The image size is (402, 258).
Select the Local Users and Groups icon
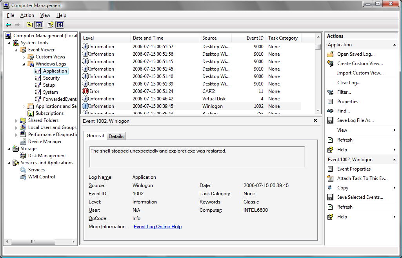tap(23, 127)
